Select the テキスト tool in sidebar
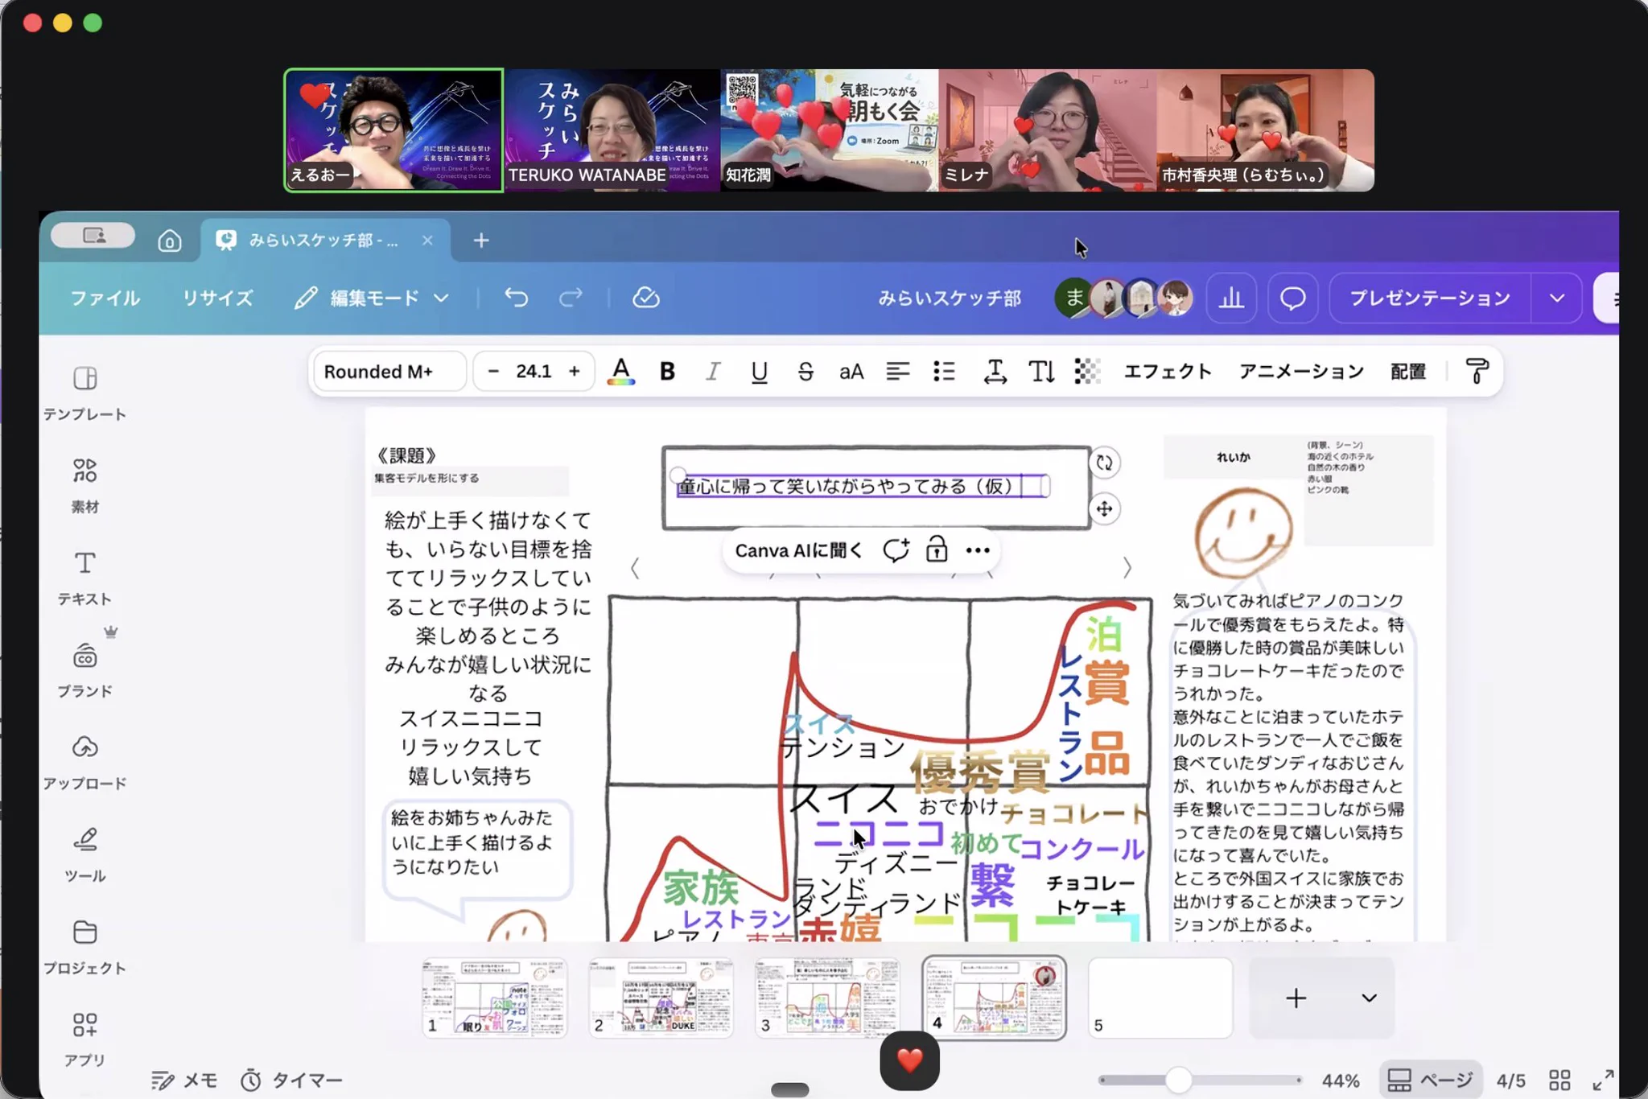Screen dimensions: 1648x1099 (x=84, y=578)
